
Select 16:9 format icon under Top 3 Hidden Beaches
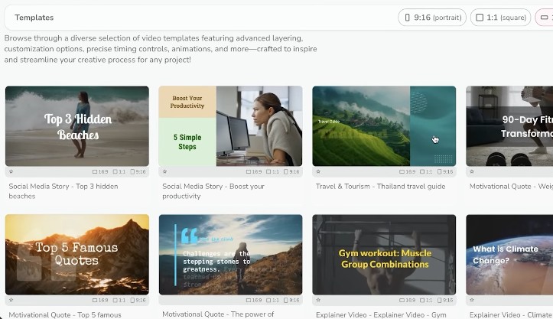[x=99, y=172]
